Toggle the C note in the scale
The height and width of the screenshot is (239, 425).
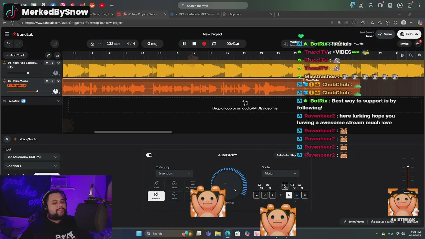(x=256, y=195)
